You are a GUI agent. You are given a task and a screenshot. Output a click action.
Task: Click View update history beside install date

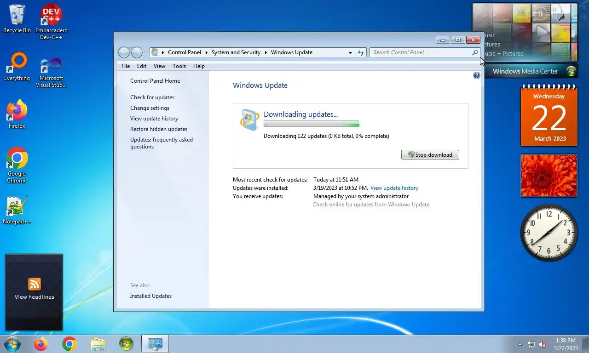394,188
